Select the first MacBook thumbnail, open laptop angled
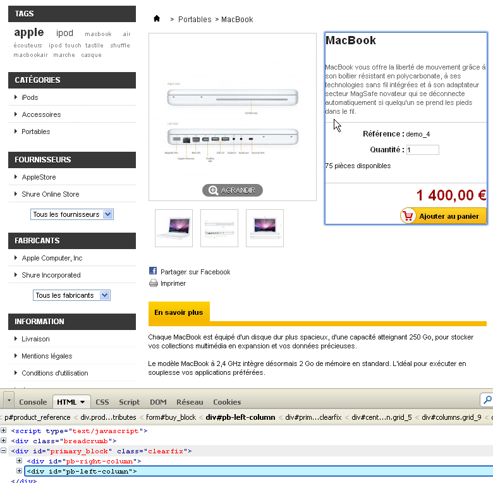The width and height of the screenshot is (493, 483). point(174,228)
